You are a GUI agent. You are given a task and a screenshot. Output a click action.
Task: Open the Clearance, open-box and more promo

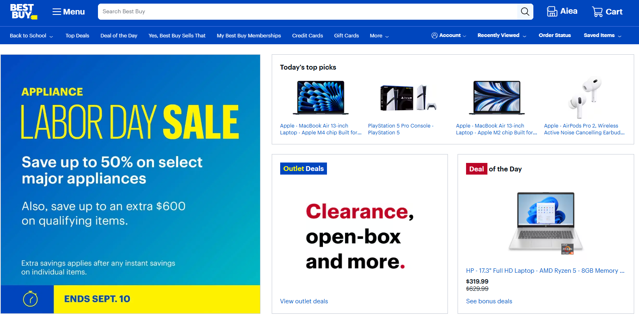[x=360, y=237]
